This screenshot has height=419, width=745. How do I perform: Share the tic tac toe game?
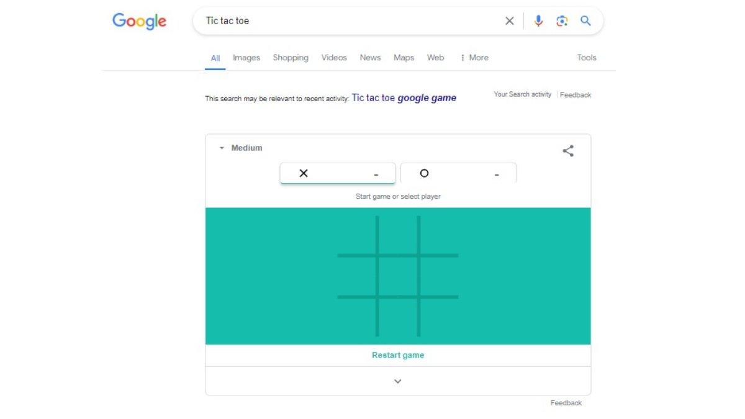(x=568, y=151)
